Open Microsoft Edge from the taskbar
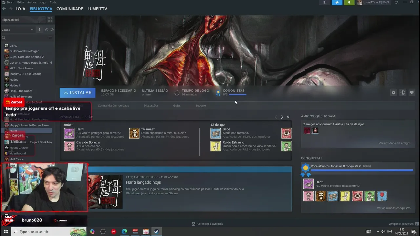Viewport: 420px width, 236px height. coord(124,232)
